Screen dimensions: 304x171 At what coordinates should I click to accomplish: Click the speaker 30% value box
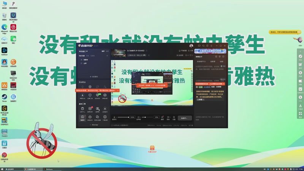coord(157,117)
